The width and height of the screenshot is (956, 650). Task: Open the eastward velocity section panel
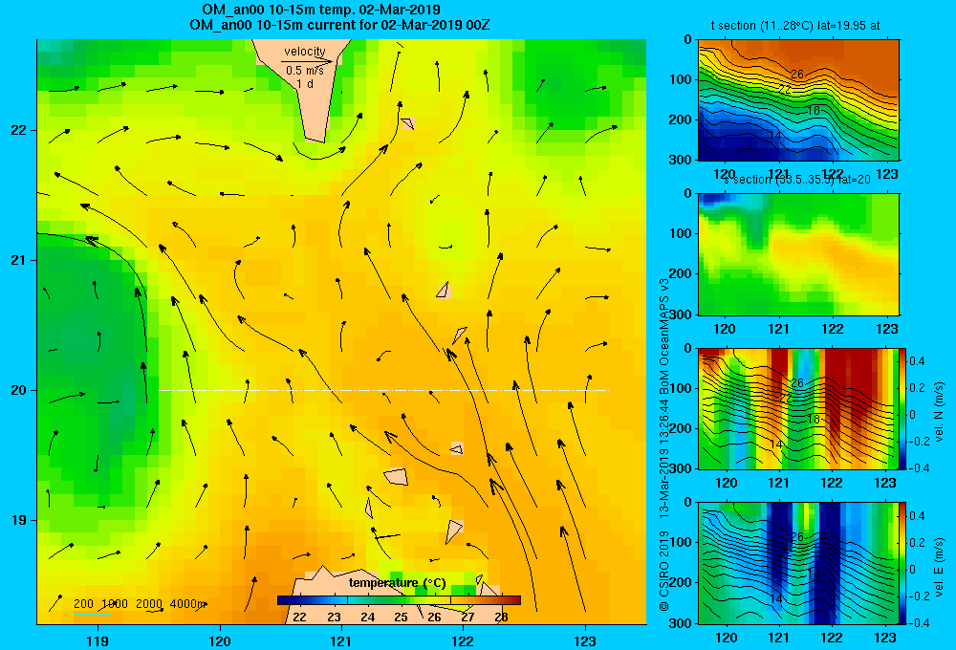pyautogui.click(x=798, y=563)
